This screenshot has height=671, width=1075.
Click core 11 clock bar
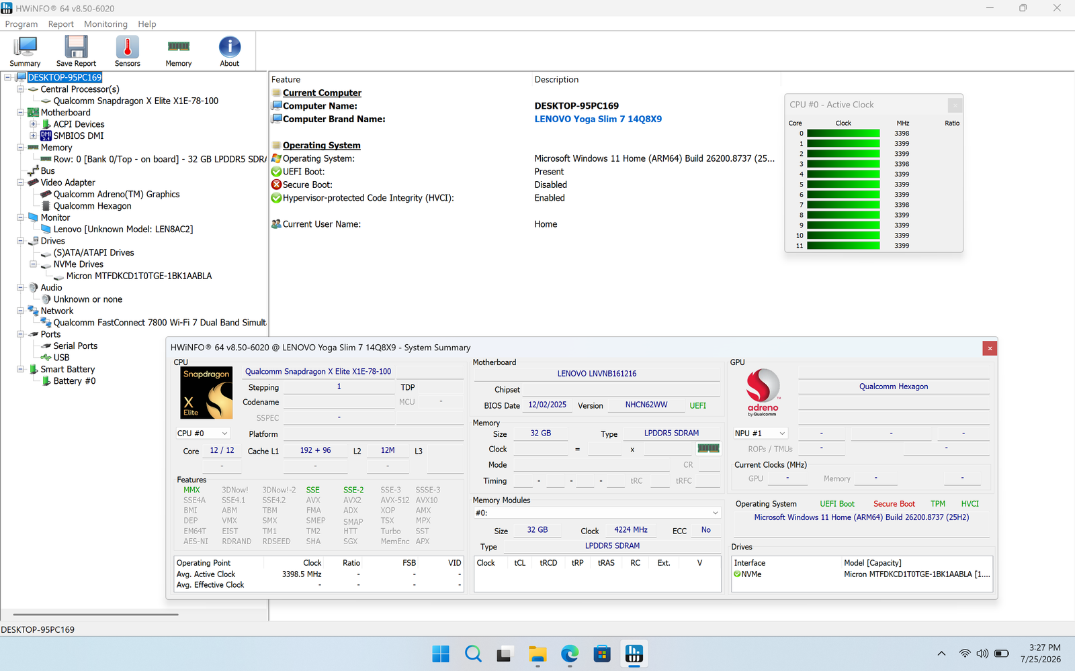843,246
